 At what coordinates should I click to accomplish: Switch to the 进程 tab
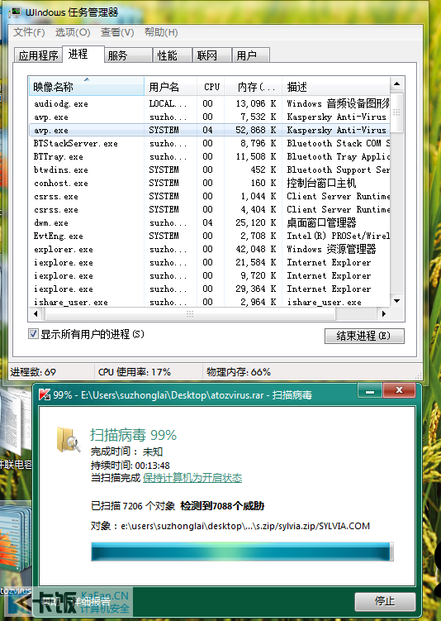83,55
